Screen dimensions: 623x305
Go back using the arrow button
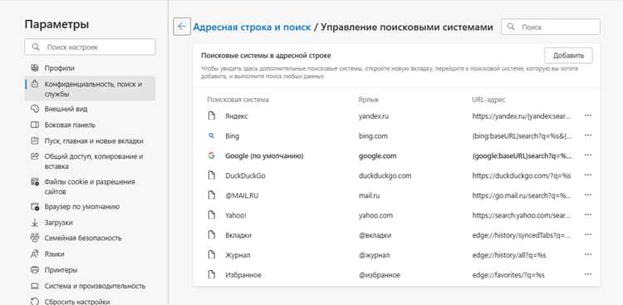pyautogui.click(x=182, y=27)
